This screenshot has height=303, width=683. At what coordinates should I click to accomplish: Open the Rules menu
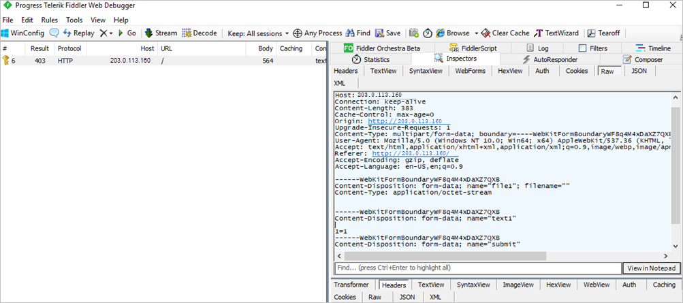50,20
